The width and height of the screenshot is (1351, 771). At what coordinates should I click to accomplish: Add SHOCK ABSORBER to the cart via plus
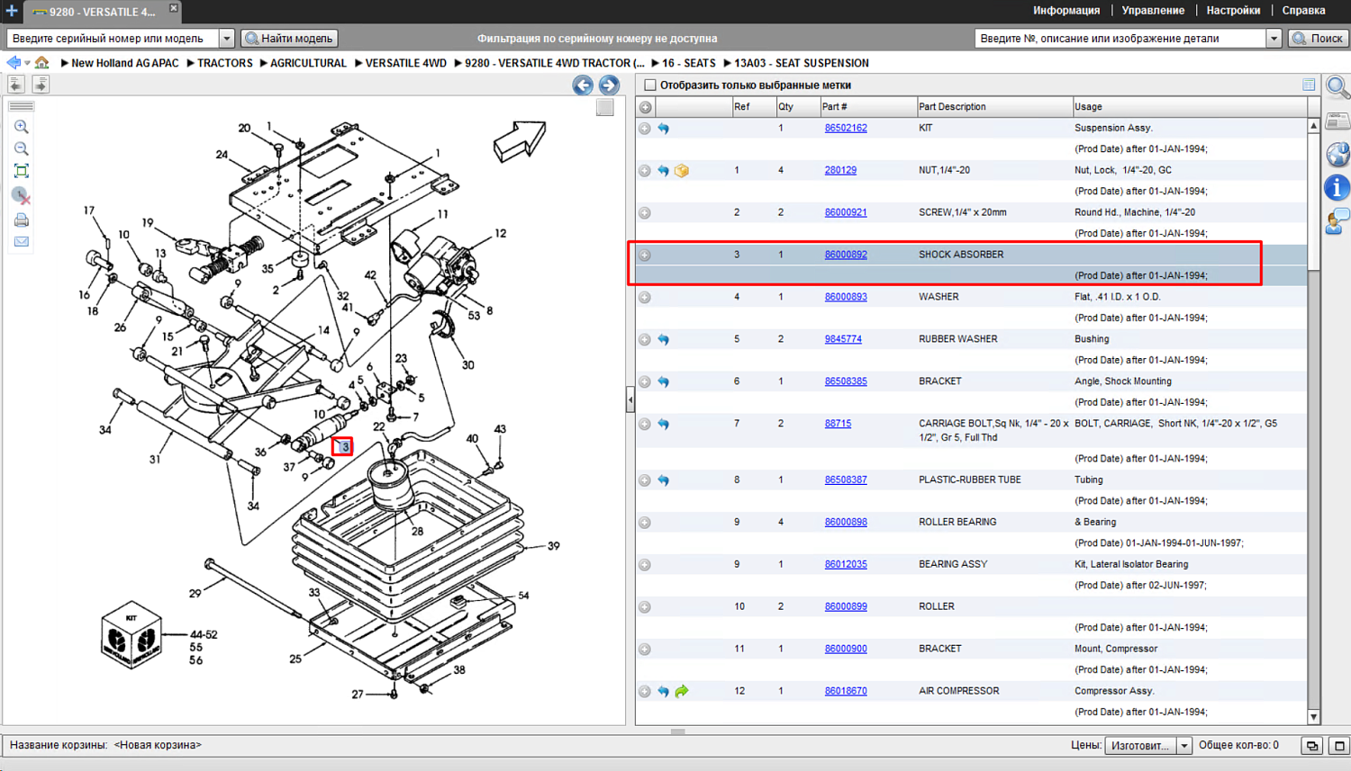(645, 256)
